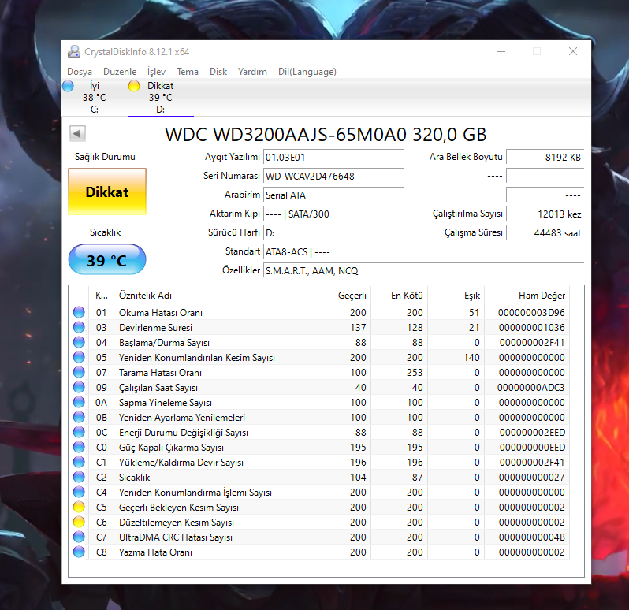Click the Öznitelik Adı column header

tap(214, 296)
